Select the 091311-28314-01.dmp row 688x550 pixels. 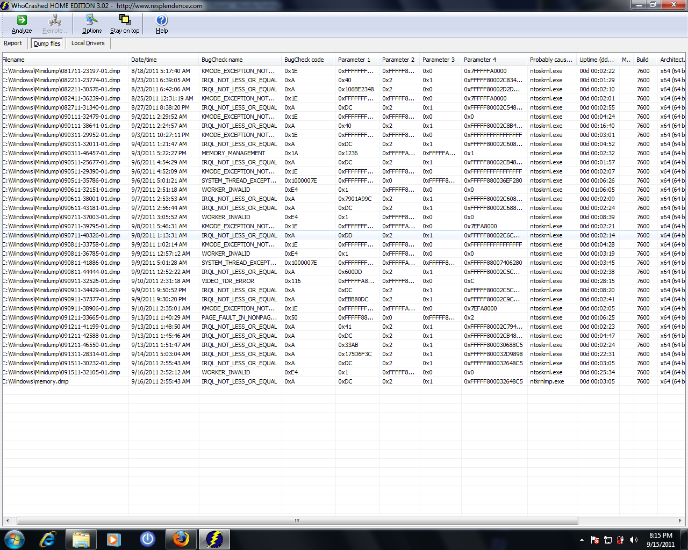344,354
